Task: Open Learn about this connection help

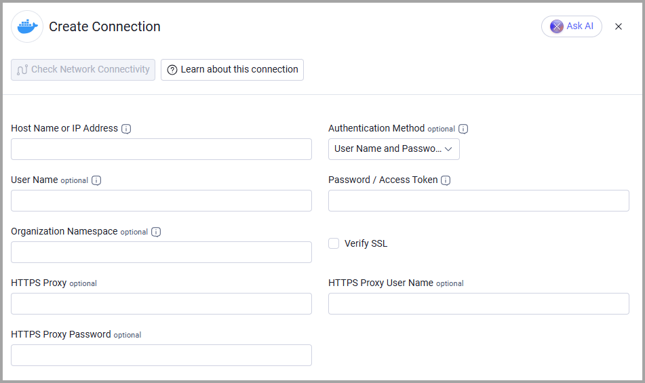Action: [232, 69]
